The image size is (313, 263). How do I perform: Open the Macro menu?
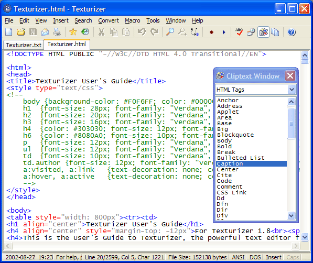133,20
